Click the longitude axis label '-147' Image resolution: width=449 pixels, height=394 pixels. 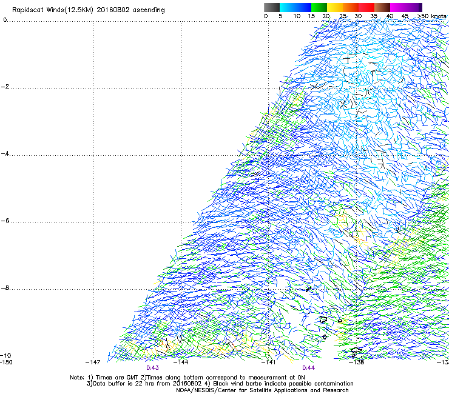pos(93,362)
